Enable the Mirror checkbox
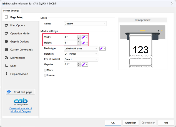The width and height of the screenshot is (176, 127). coord(45,70)
